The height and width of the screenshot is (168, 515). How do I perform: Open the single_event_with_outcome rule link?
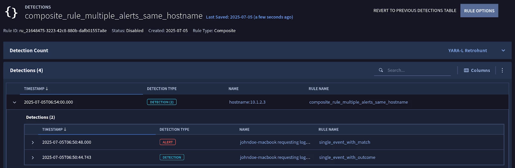(x=347, y=157)
